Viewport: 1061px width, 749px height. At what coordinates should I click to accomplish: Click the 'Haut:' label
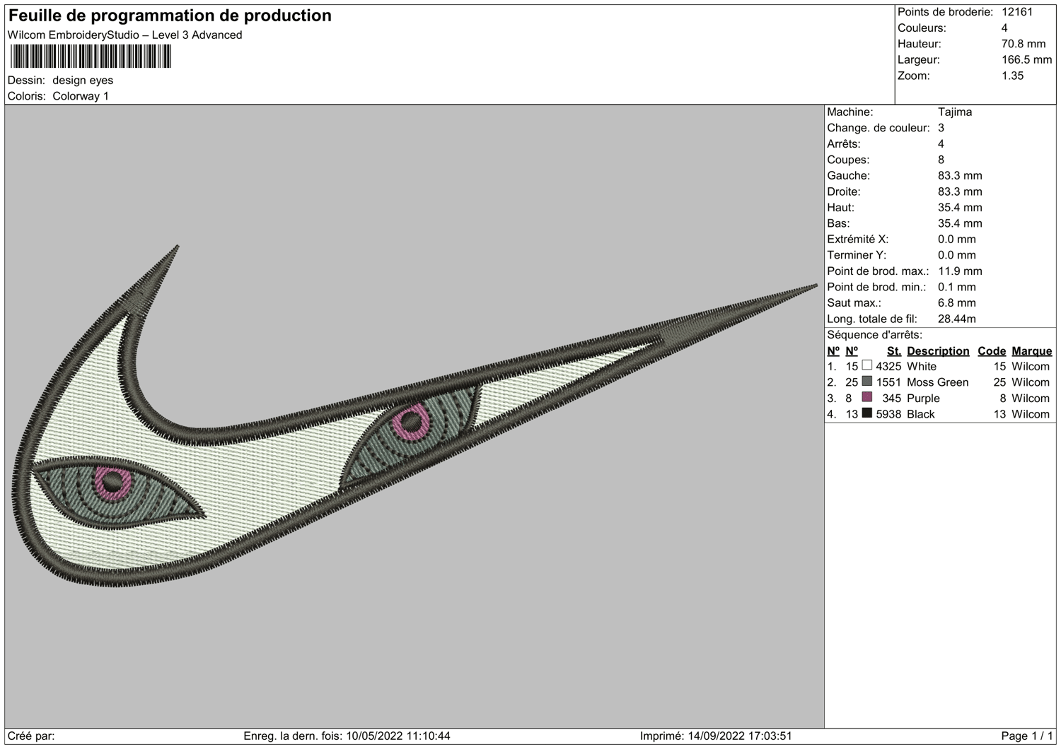[x=841, y=208]
